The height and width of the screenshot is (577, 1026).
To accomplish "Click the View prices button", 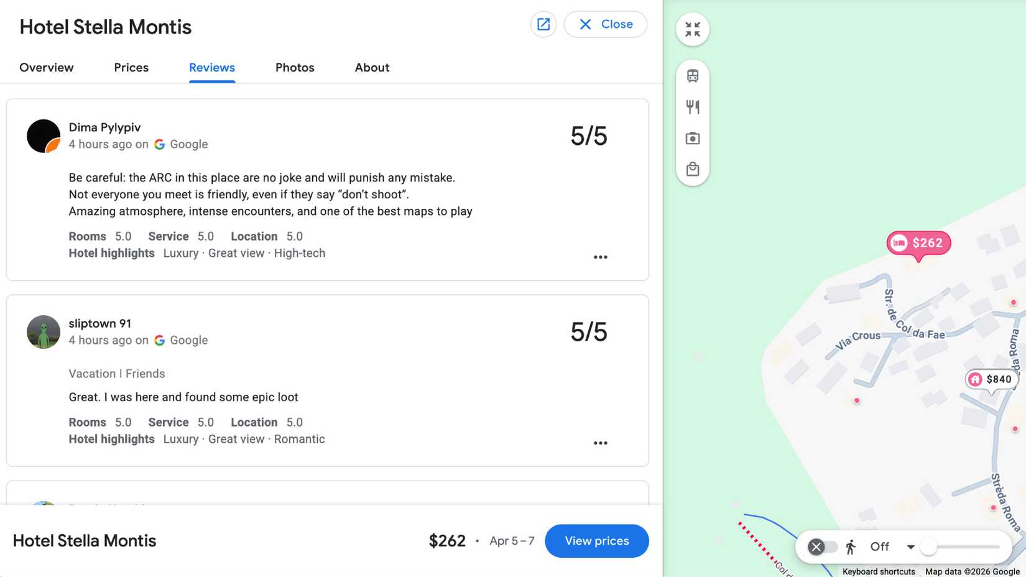I will coord(596,541).
